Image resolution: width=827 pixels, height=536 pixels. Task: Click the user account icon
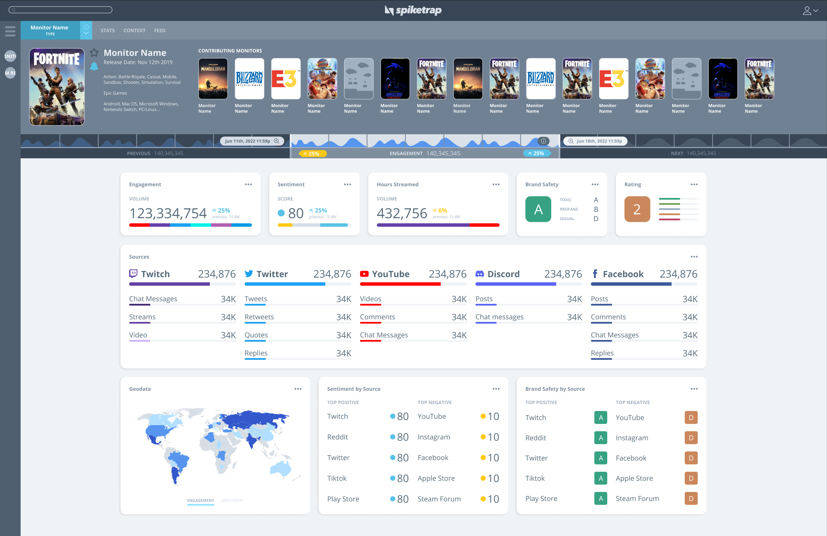coord(806,11)
